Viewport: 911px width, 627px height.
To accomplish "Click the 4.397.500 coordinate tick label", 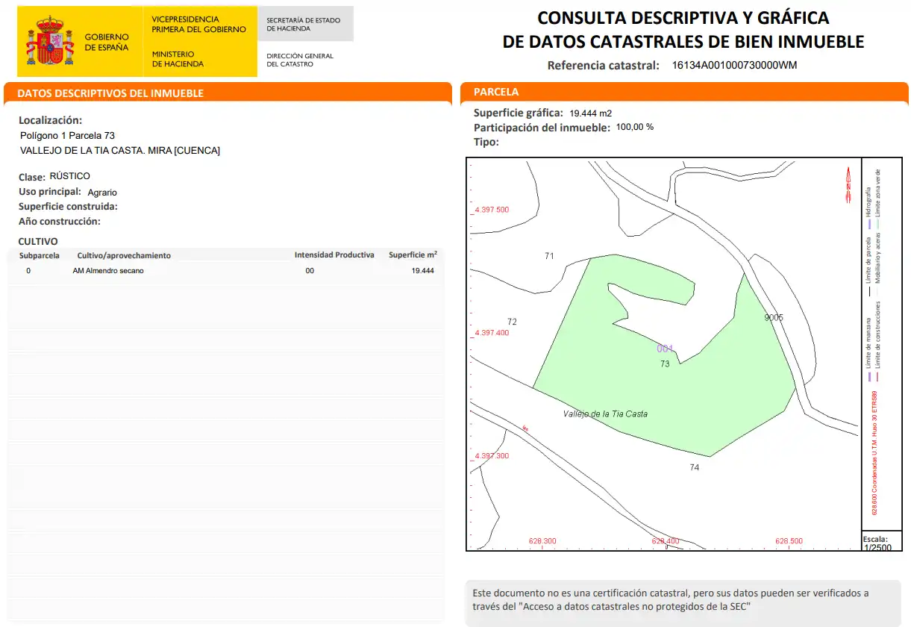I will [x=492, y=210].
